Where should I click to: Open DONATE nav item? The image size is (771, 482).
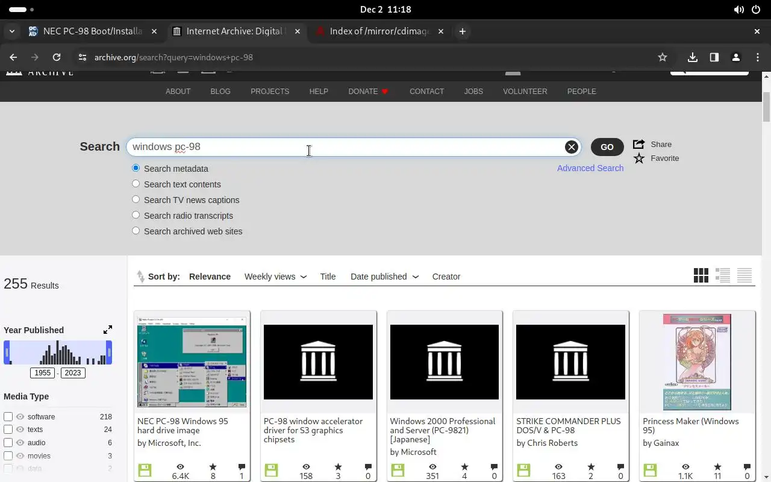tap(368, 92)
